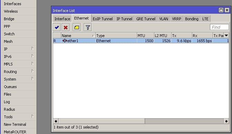Click the 1655 bps Rx value
The width and height of the screenshot is (232, 134).
point(204,41)
